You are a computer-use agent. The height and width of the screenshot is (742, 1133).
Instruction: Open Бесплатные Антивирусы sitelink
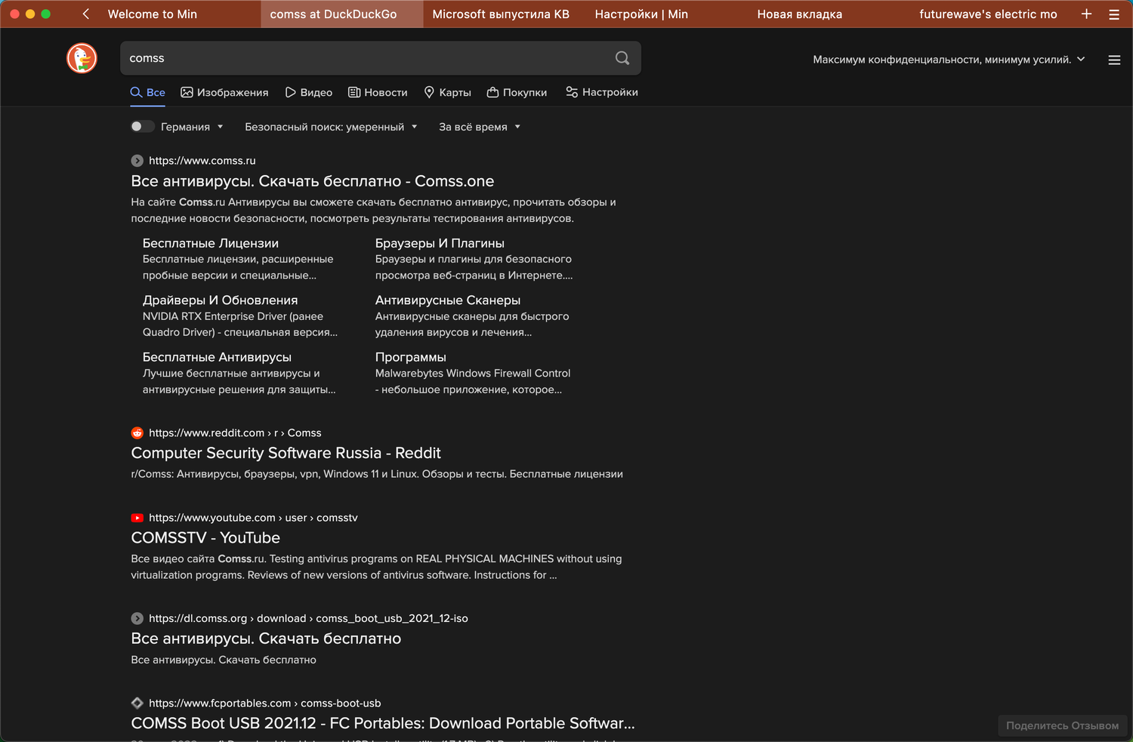[217, 357]
